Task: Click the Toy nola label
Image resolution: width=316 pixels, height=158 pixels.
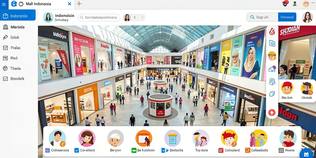Action: [x=201, y=150]
